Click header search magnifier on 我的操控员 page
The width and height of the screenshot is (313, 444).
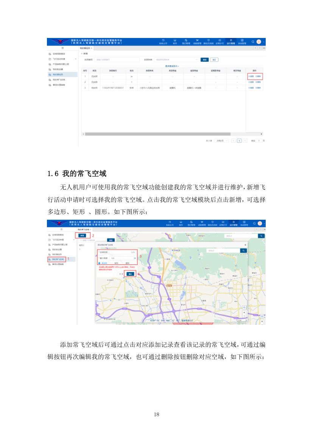253,42
